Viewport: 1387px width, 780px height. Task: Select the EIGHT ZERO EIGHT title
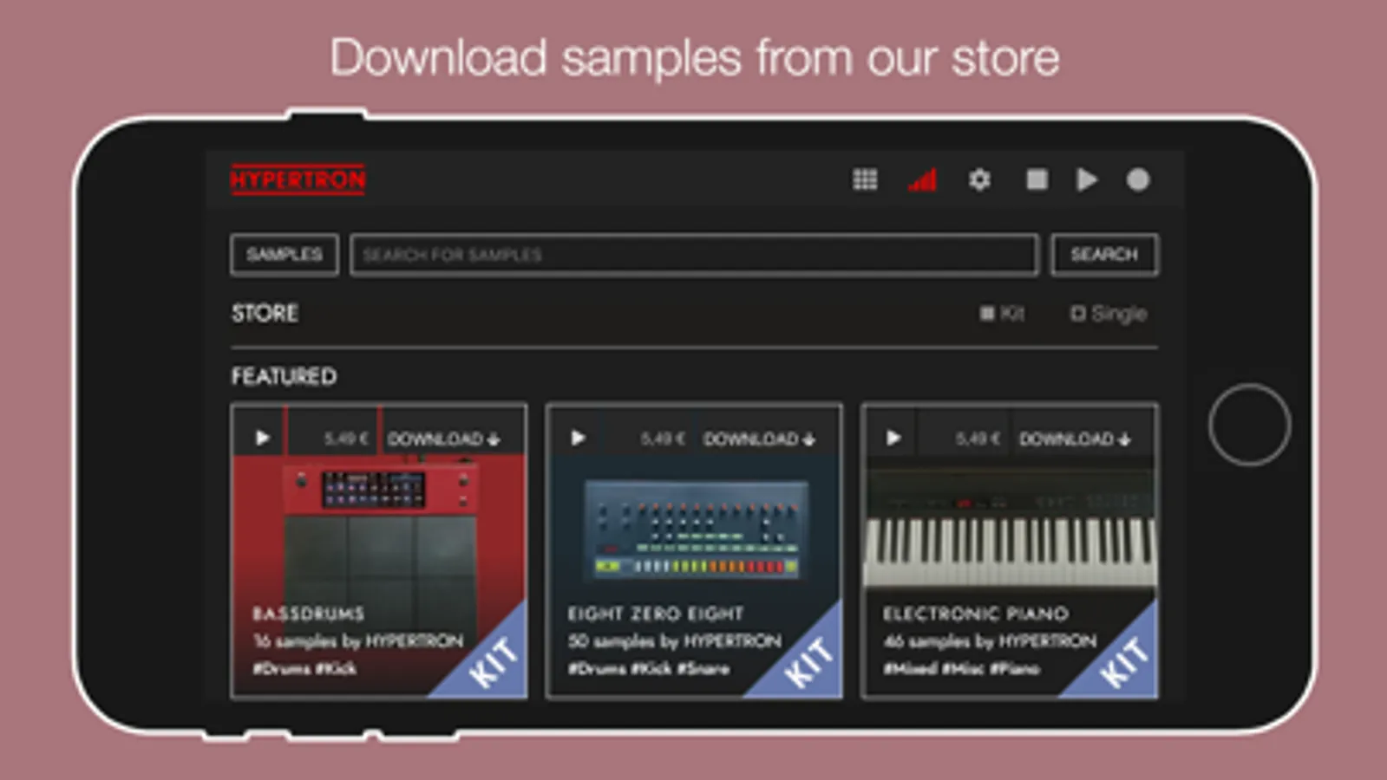[x=656, y=614]
